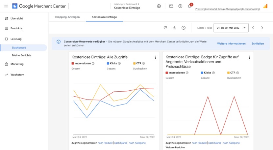Click yellow CTR swatch in Alle Zugriffe
The width and height of the screenshot is (273, 150).
pyautogui.click(x=135, y=64)
